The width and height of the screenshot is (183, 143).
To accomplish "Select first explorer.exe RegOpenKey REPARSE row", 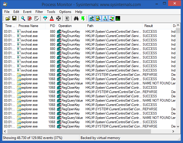I will 89,75.
